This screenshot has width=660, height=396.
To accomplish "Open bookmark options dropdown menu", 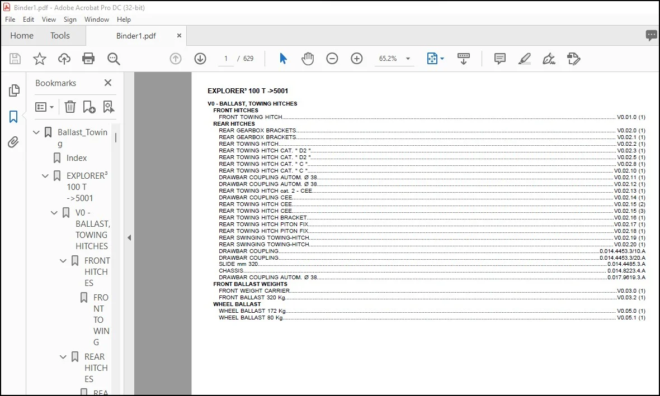I will [45, 107].
